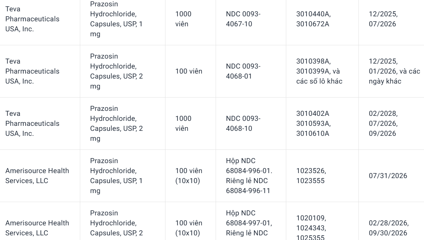Select the 07/31/2026 expiry date cell

388,176
